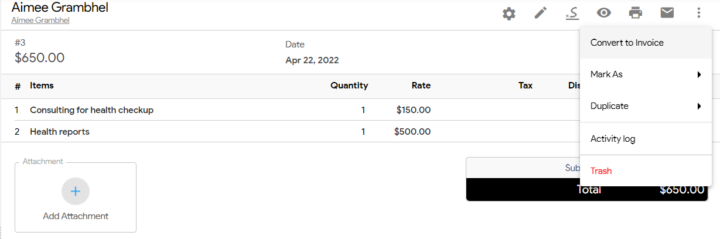Expand the Duplicate submenu arrow
The height and width of the screenshot is (239, 720).
coord(699,106)
